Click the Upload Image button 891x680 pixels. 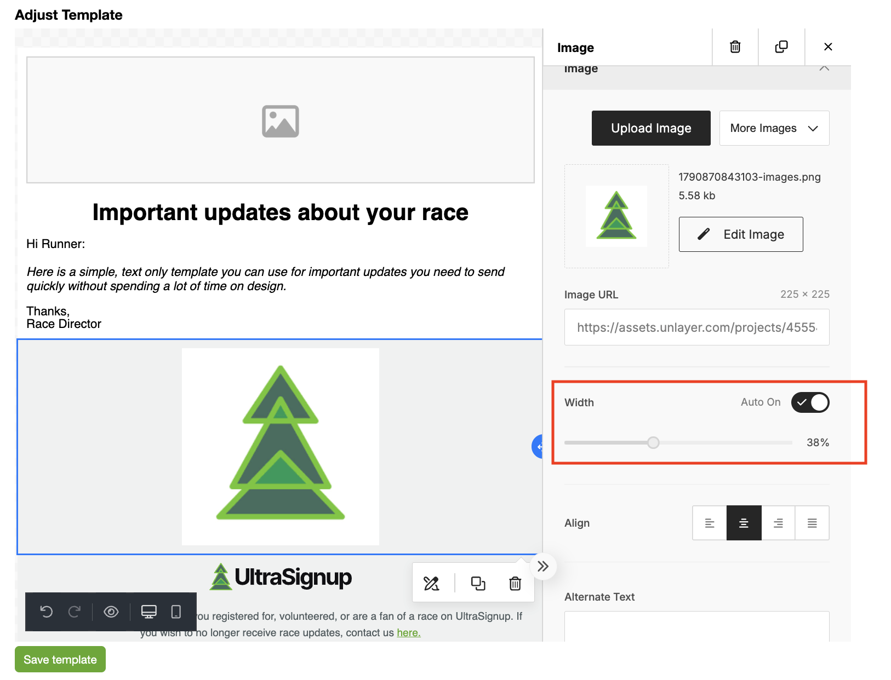[651, 128]
